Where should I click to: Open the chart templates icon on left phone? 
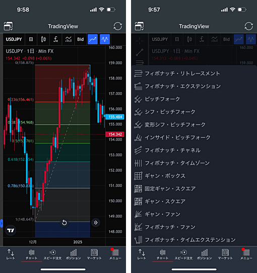tap(69, 39)
